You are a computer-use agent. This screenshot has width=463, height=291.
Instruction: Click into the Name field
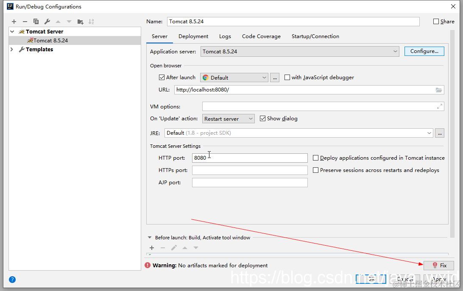click(x=293, y=22)
